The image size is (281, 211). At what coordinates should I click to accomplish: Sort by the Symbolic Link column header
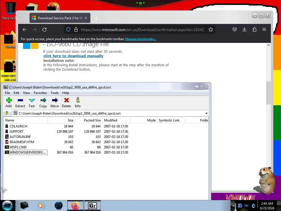171,120
